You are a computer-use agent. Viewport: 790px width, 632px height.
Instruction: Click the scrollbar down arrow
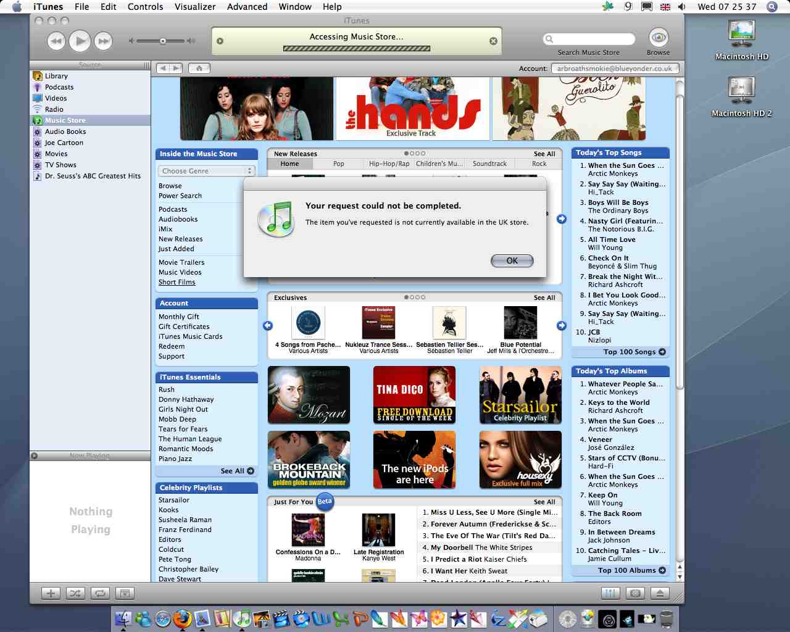(x=680, y=576)
